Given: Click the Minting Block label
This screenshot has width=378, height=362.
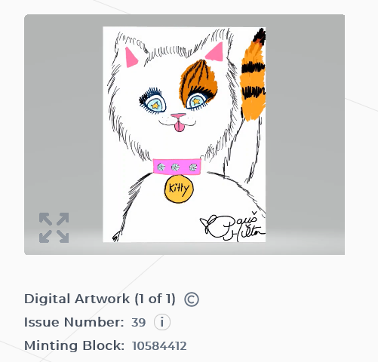Looking at the screenshot, I should click(x=74, y=345).
